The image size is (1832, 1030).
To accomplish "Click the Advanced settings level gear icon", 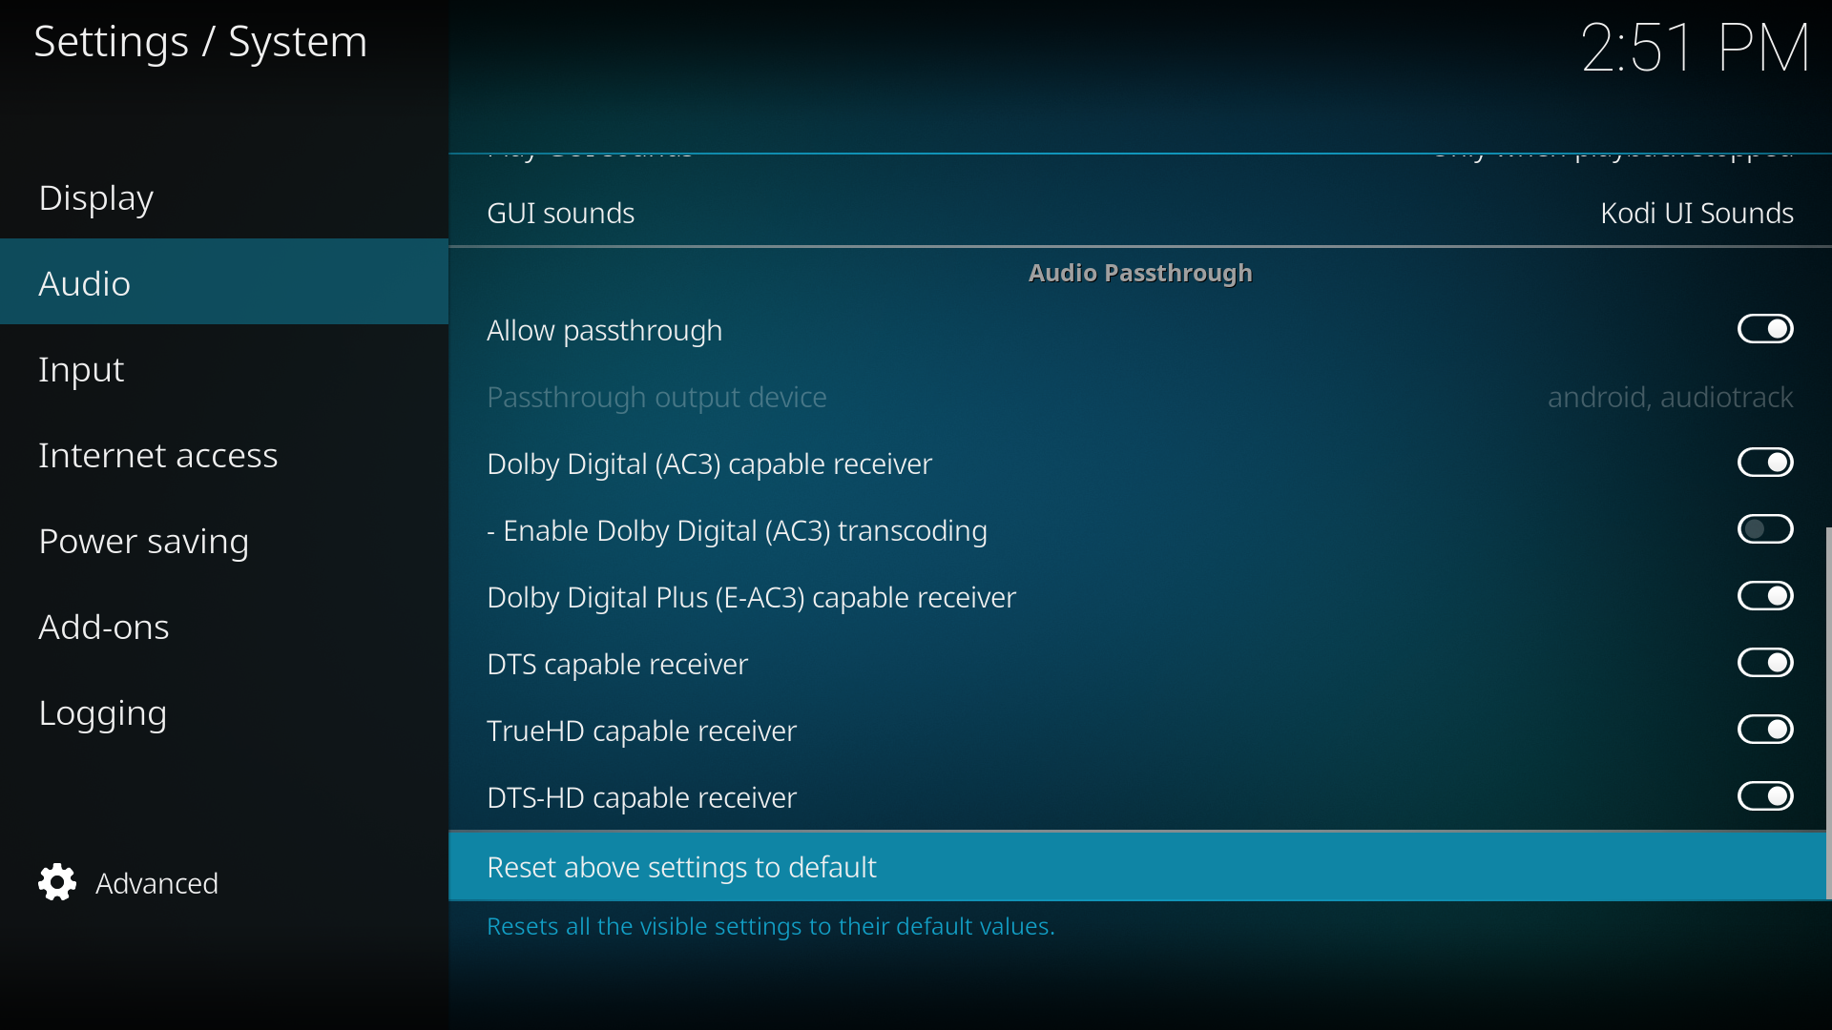I will click(57, 883).
